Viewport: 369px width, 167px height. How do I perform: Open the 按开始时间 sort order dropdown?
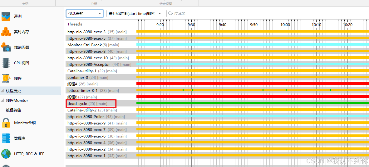(135, 14)
